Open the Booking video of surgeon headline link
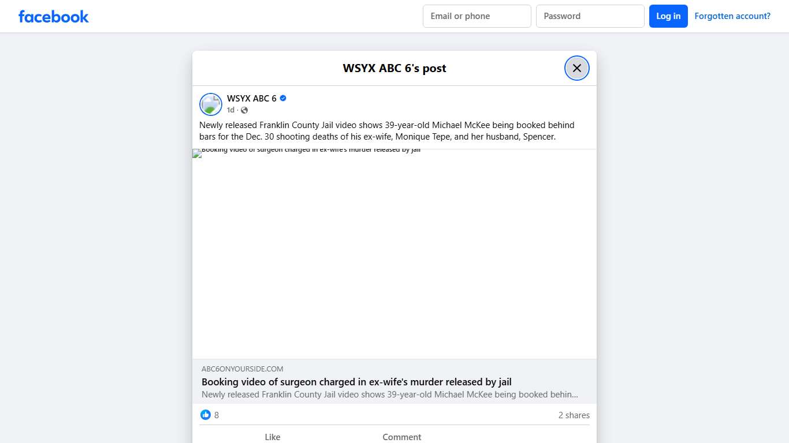 (356, 382)
